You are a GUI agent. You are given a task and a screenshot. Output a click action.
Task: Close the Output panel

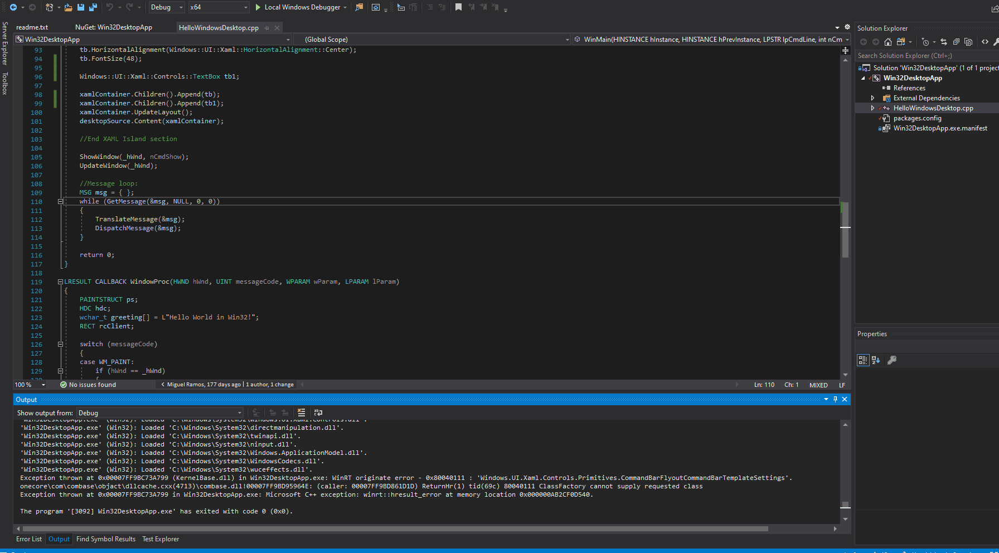pyautogui.click(x=845, y=399)
